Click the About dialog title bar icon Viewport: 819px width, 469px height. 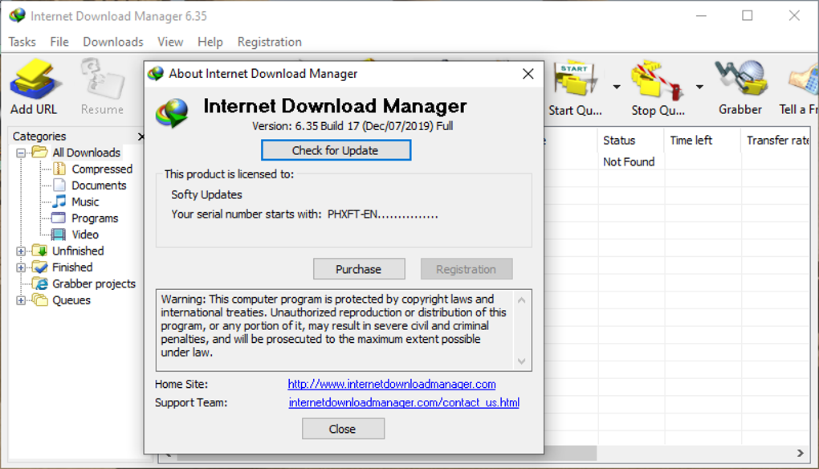tap(156, 74)
